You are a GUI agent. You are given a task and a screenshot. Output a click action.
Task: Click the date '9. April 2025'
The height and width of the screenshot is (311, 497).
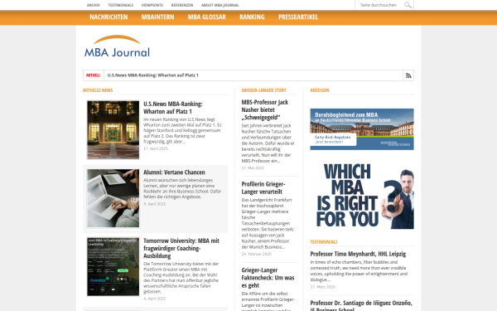click(x=154, y=204)
